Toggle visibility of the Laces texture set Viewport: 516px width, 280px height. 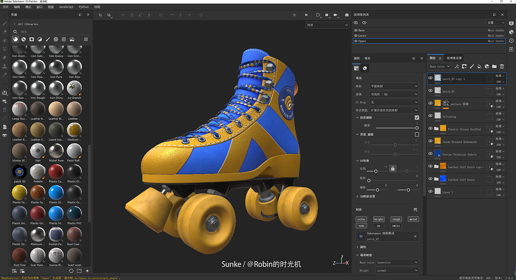coord(356,35)
